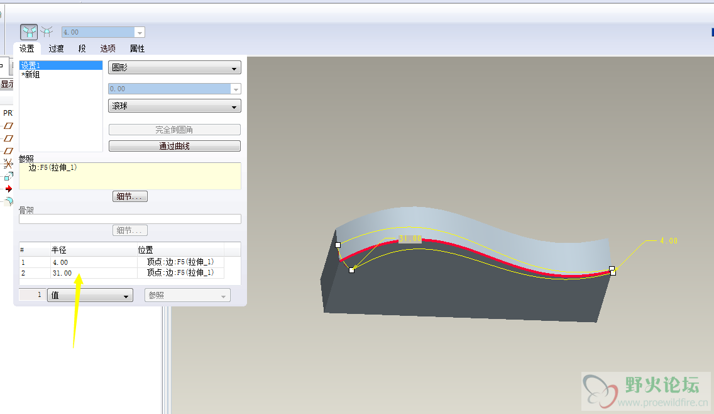Select radius cell 4.00 in row 1

[94, 262]
